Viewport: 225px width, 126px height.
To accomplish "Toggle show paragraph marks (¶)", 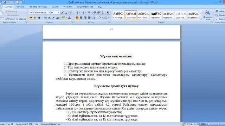I will [x=108, y=13].
